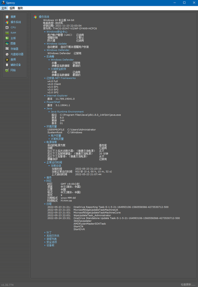Open the 视图 menu
198x287 pixels.
tap(12, 8)
